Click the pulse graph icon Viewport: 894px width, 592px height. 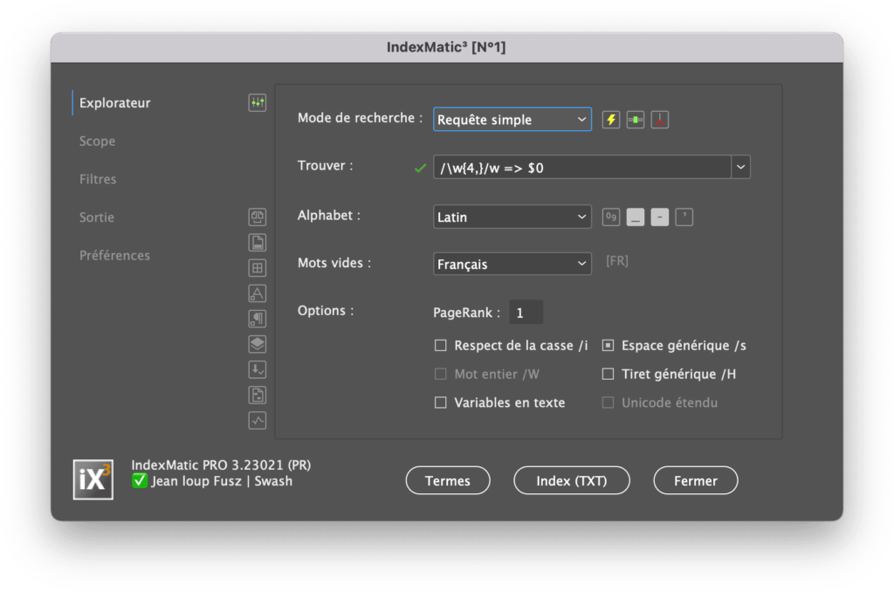click(x=258, y=420)
